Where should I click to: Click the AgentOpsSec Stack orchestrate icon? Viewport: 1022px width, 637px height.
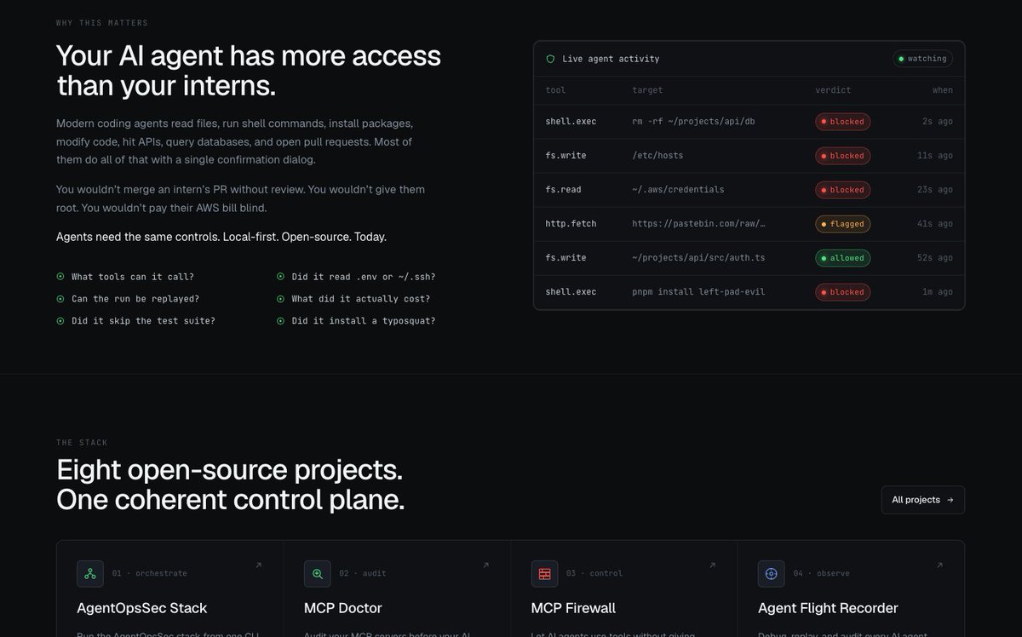coord(90,574)
